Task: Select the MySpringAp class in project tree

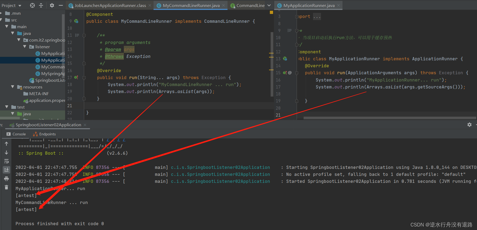Action: coord(50,73)
